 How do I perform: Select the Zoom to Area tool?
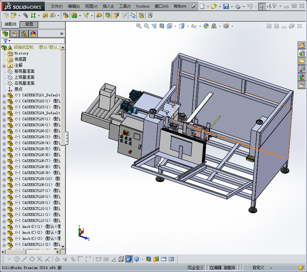[x=147, y=26]
